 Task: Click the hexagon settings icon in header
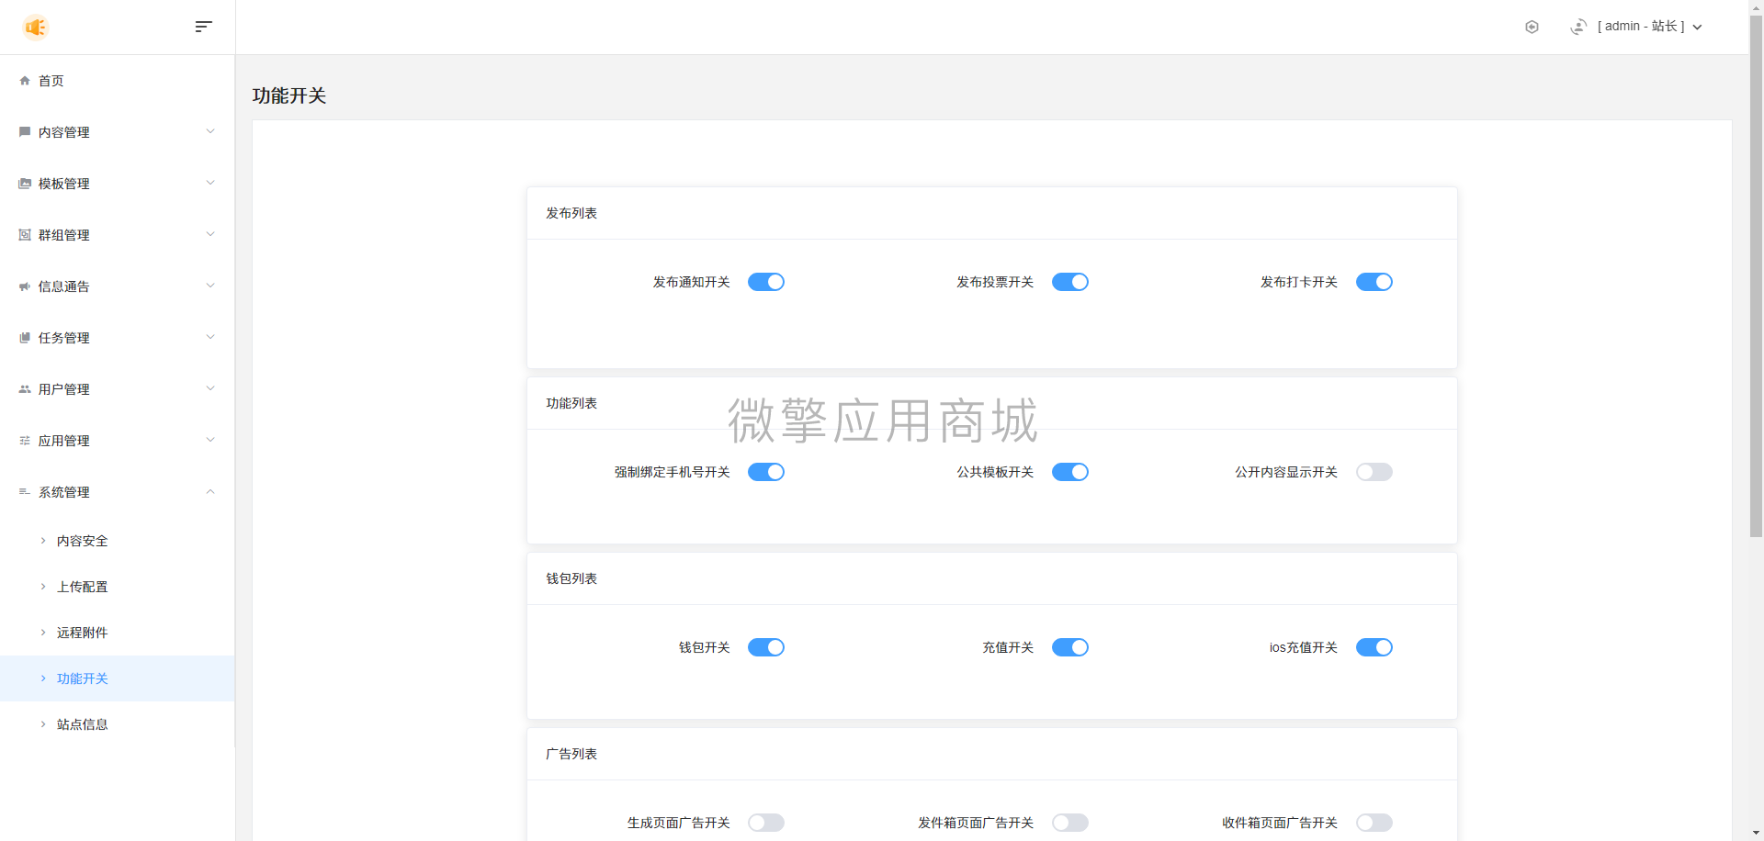[1532, 27]
